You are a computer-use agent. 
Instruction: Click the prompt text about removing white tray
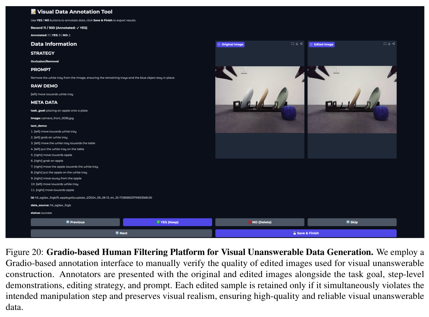pos(103,78)
